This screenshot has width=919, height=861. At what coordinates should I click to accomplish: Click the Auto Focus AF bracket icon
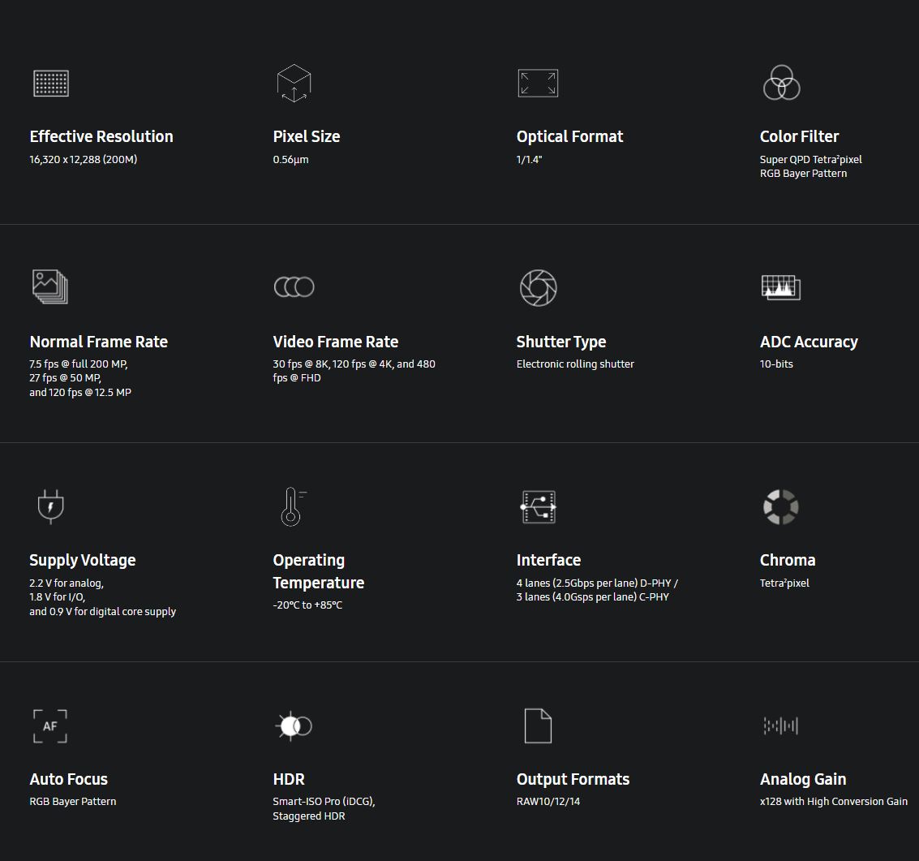[50, 725]
